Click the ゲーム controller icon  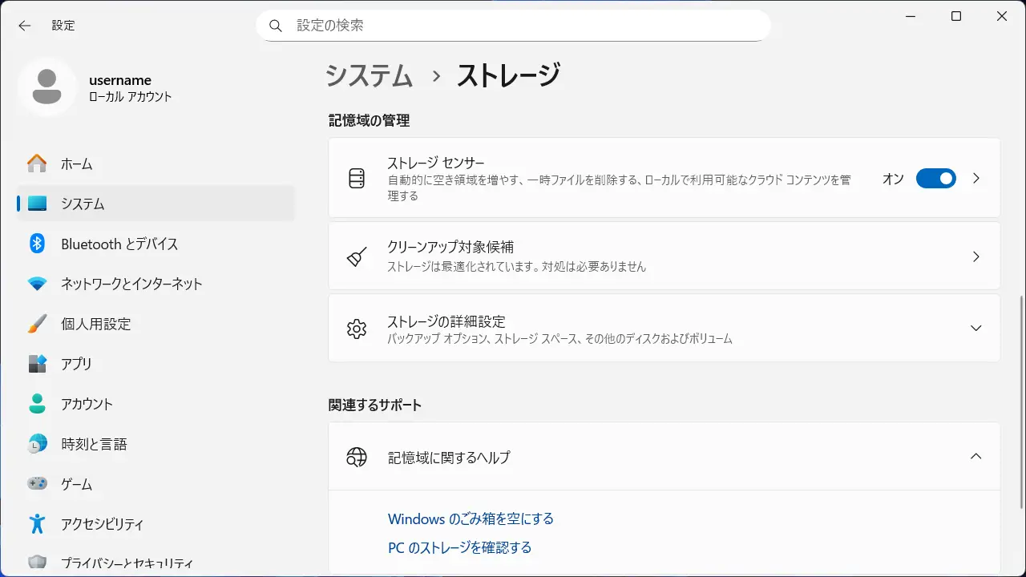37,484
